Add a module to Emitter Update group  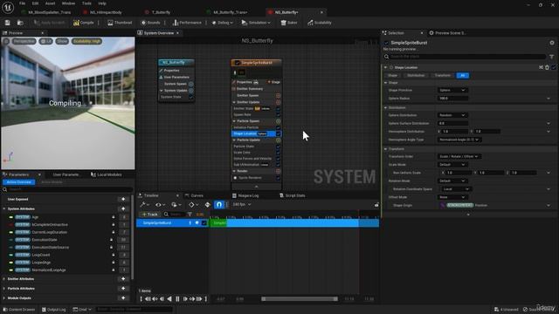pos(278,102)
